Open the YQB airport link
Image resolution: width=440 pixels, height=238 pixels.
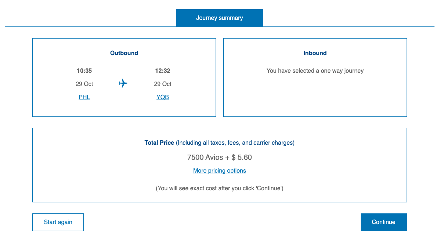163,97
